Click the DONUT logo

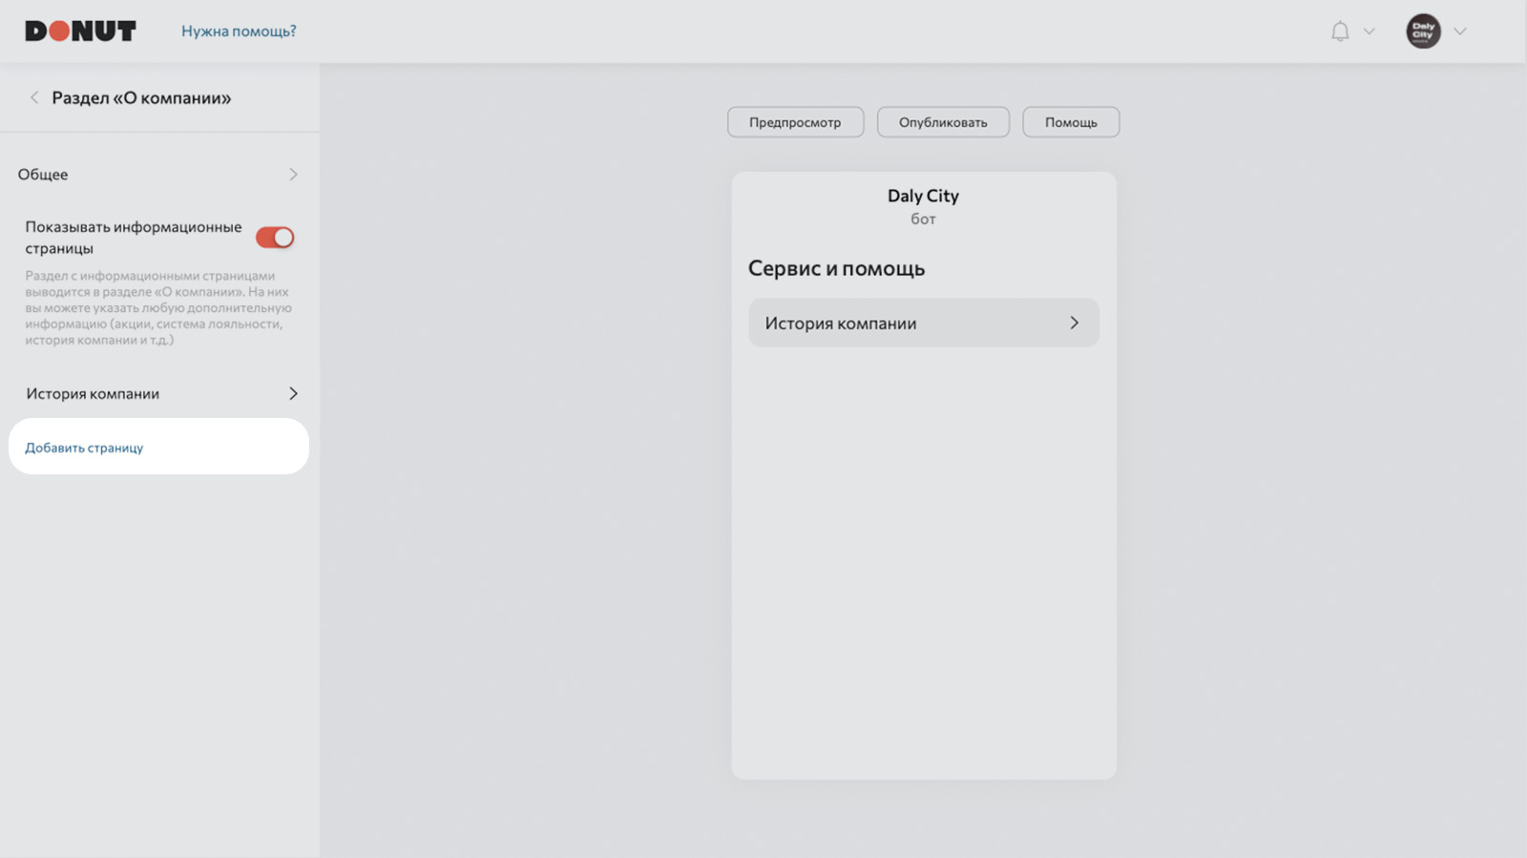click(x=80, y=31)
